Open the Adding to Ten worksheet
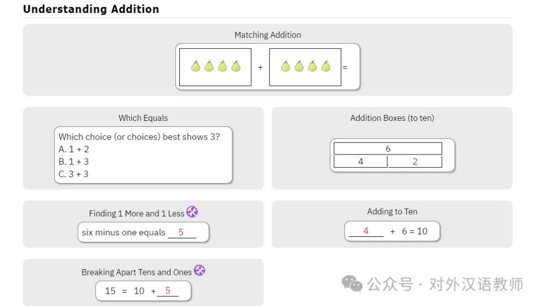This screenshot has height=306, width=541. point(392,211)
